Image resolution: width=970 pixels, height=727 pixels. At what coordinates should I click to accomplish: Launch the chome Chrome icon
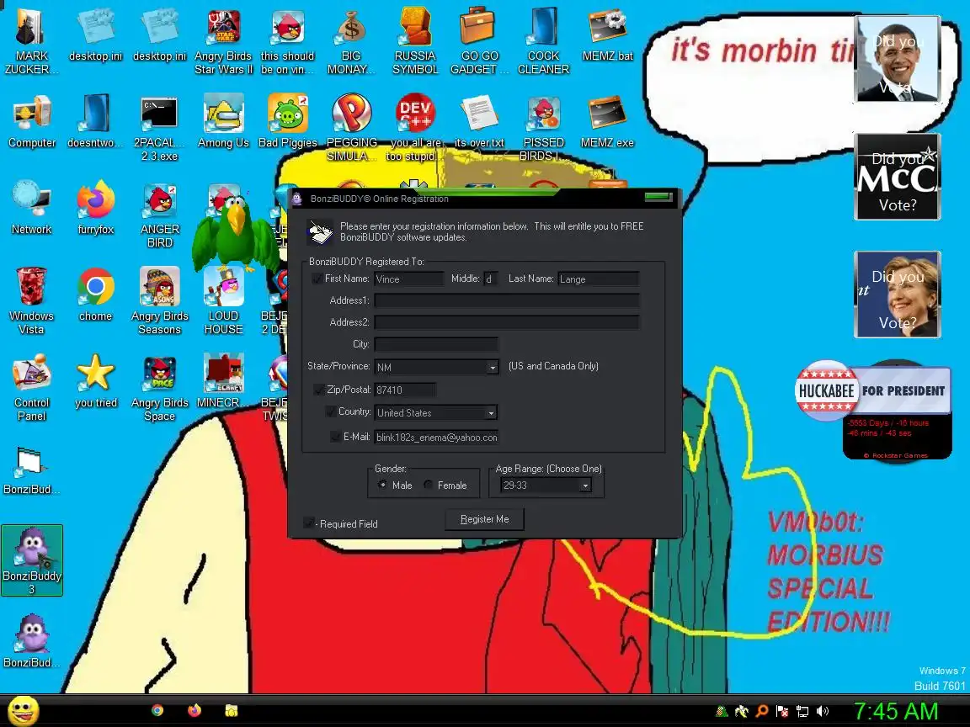point(95,295)
